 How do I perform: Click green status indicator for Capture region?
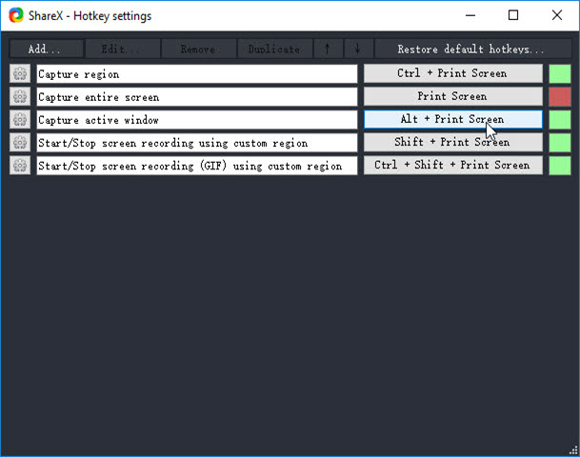click(560, 73)
